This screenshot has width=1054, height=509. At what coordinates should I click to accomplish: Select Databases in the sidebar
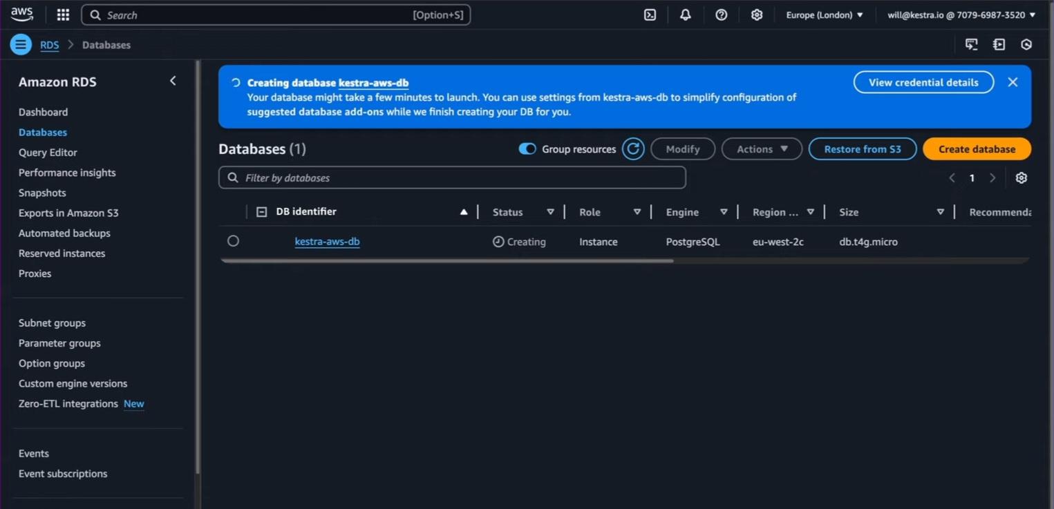43,132
